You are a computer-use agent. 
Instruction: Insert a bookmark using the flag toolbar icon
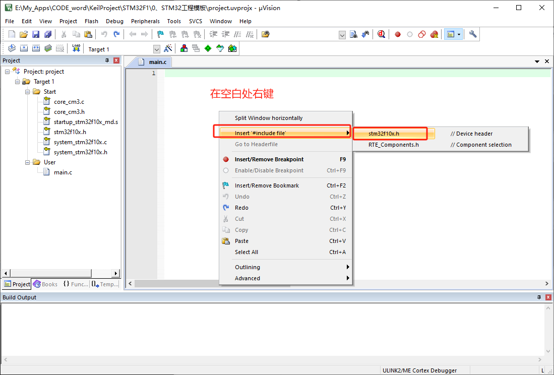point(160,34)
